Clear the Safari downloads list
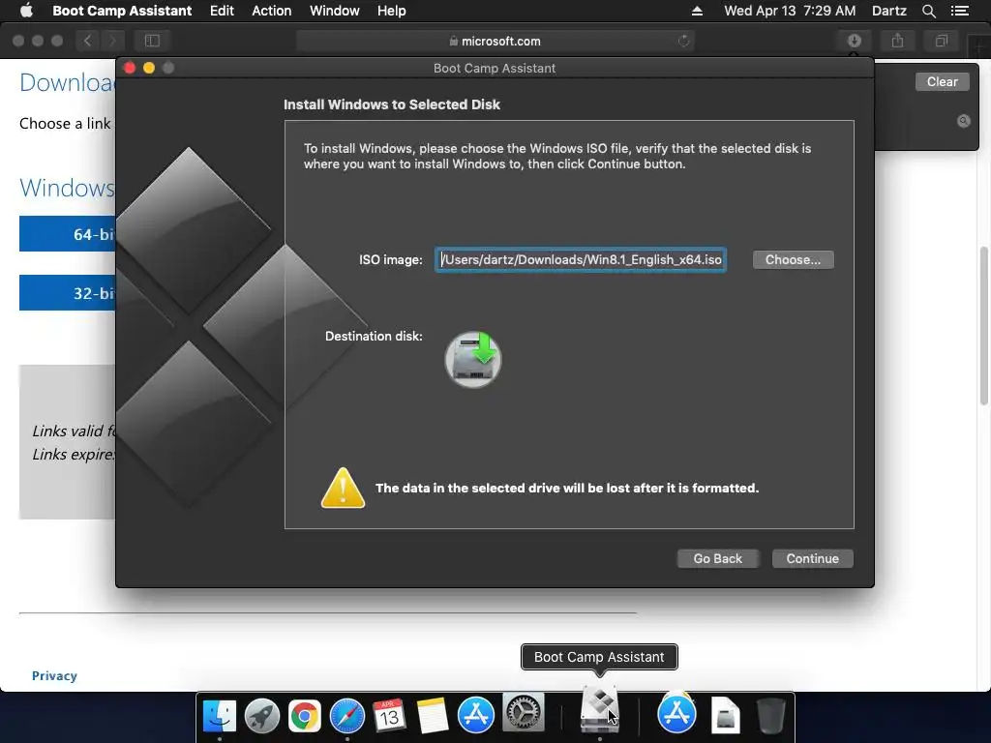The image size is (991, 743). 942,81
